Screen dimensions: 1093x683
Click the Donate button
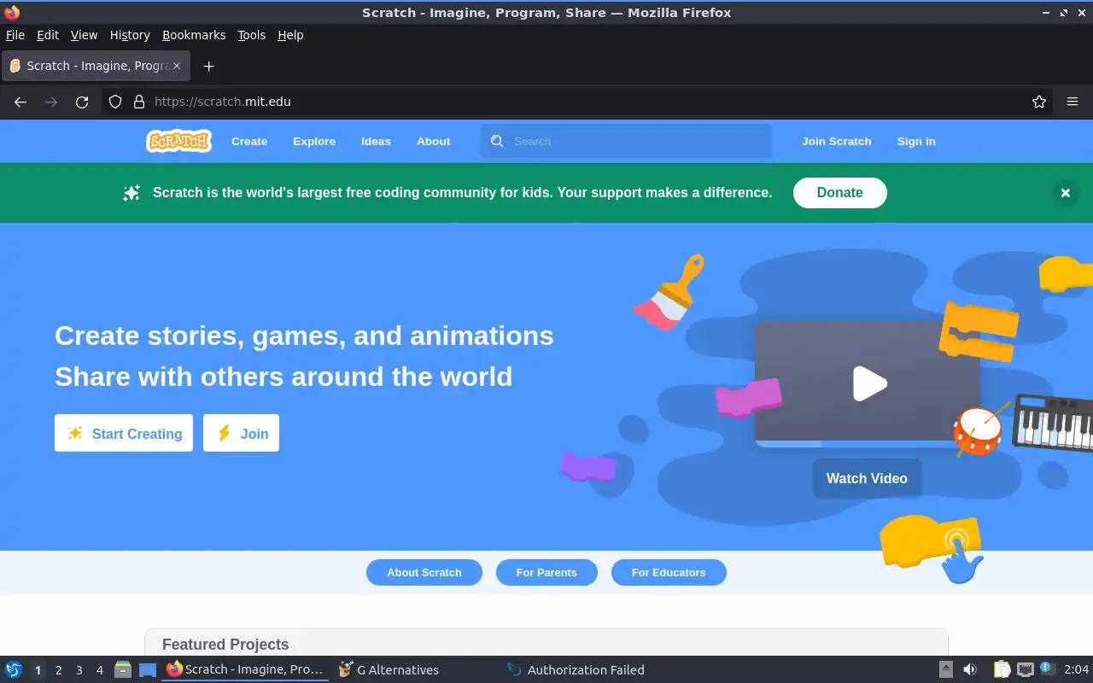840,193
